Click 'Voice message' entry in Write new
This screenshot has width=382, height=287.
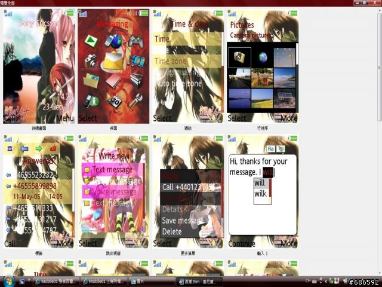(x=112, y=191)
